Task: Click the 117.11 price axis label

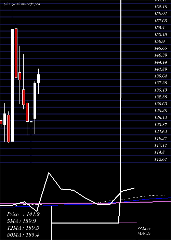Action: point(161,145)
